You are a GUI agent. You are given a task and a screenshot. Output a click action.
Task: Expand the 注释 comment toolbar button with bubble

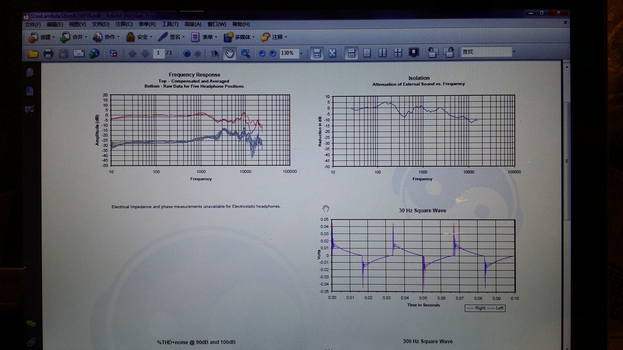[274, 37]
